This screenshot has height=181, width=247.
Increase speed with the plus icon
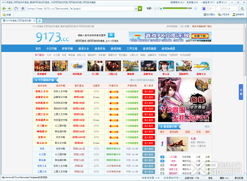196,8
